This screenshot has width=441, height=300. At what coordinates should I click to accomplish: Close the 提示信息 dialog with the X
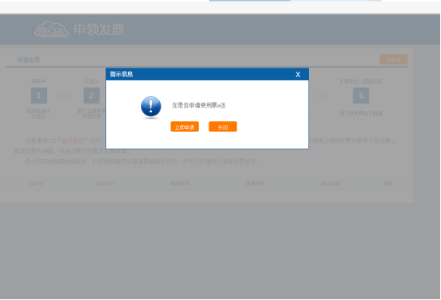click(298, 75)
